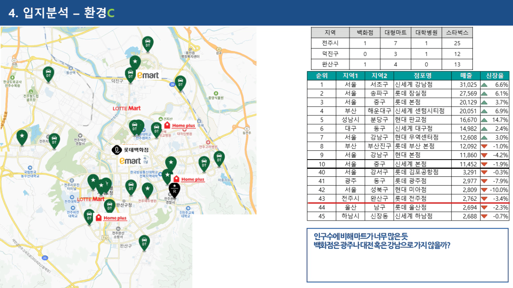Click the 현대 미아점 store cell
513x288 pixels.
[x=422, y=190]
